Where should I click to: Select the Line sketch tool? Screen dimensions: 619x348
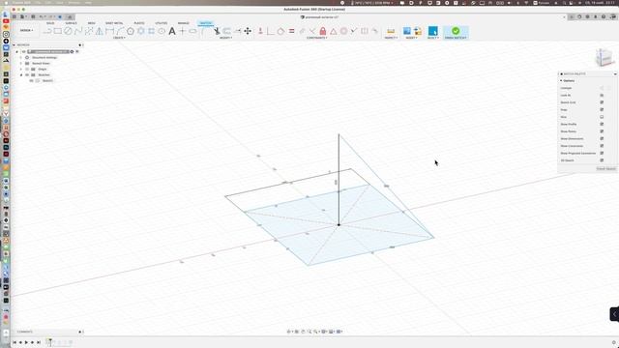[47, 31]
